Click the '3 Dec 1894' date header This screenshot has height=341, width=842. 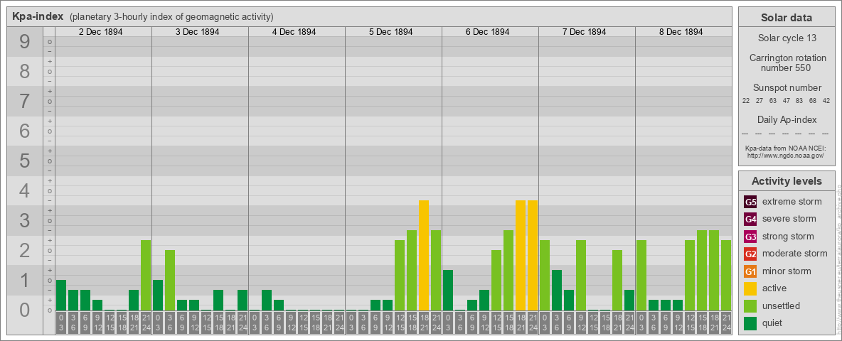pos(197,32)
